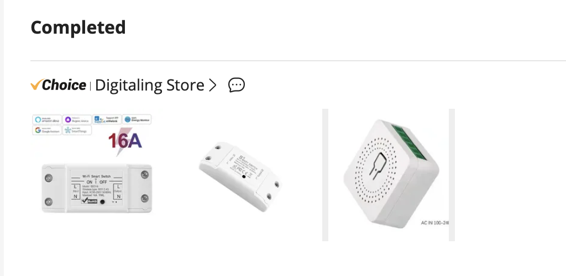The width and height of the screenshot is (566, 276).
Task: Click the AC IN 100-240 label text
Action: [x=435, y=222]
